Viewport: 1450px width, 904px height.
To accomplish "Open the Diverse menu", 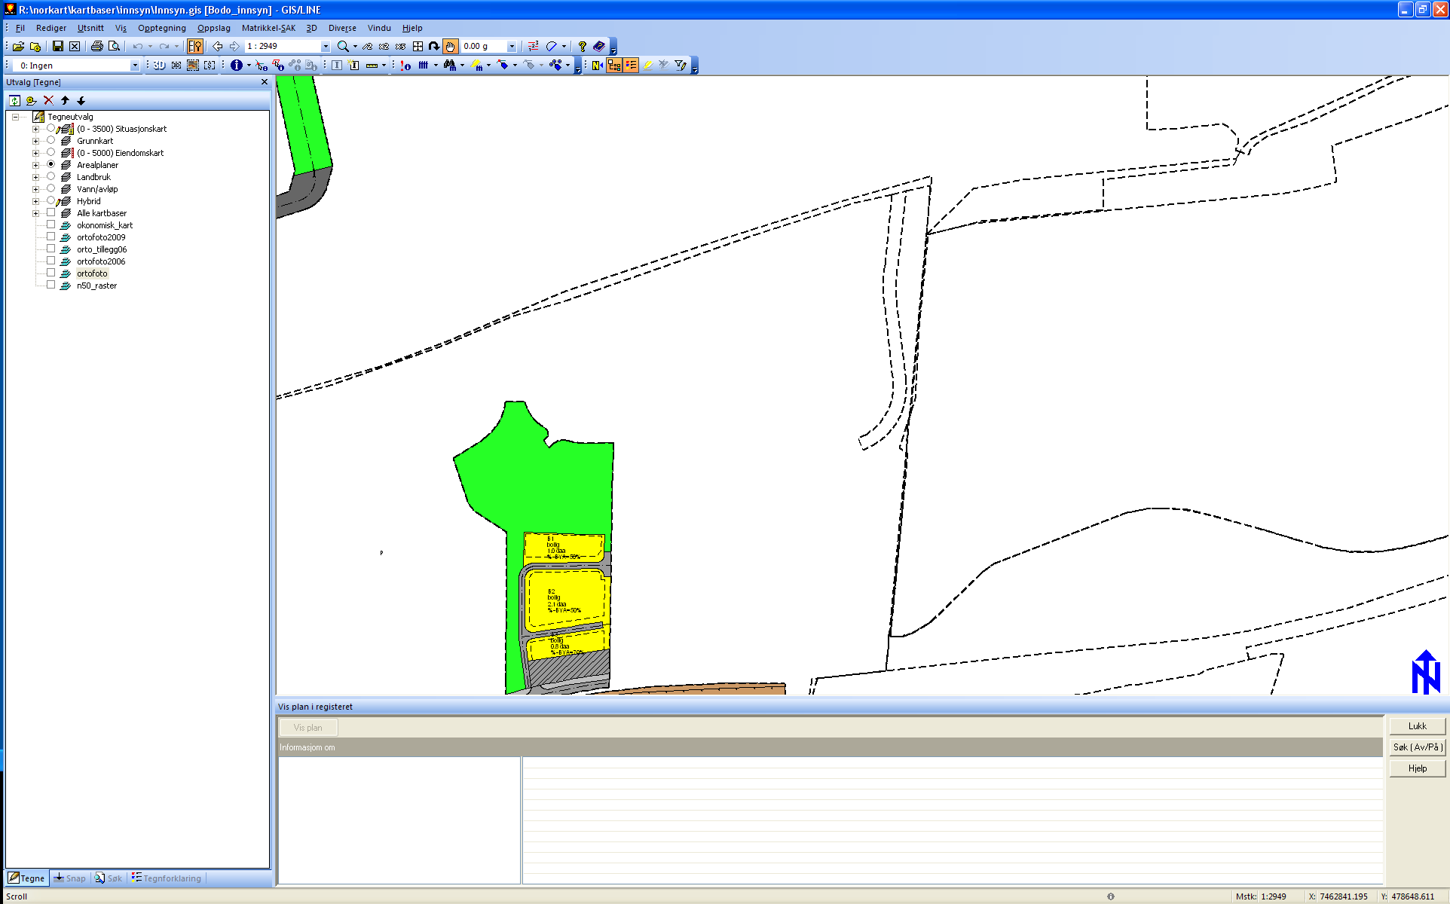I will coord(342,28).
